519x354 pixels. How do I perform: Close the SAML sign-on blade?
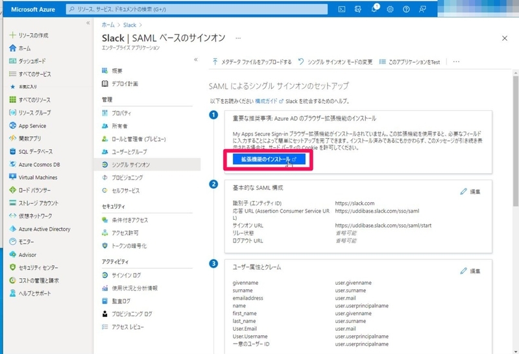pos(505,38)
